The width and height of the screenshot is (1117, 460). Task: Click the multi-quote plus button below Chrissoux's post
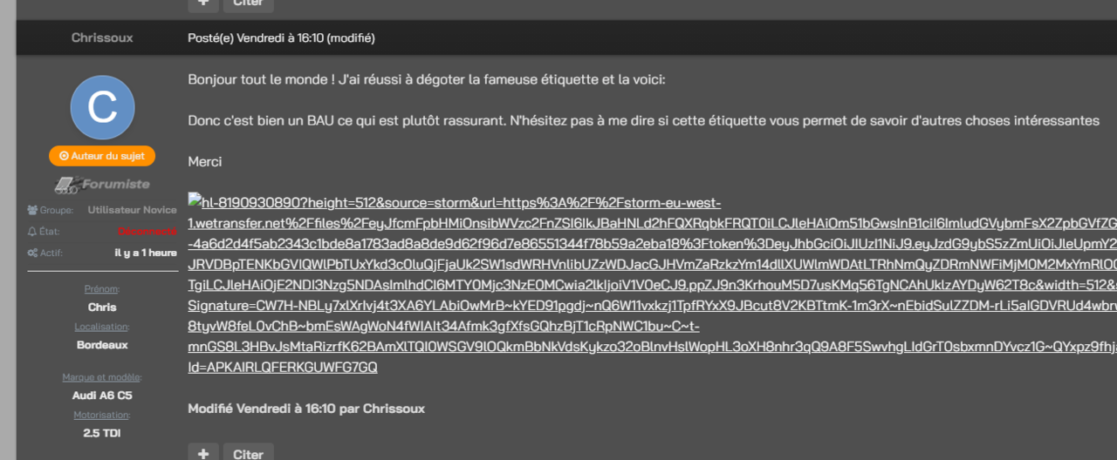coord(203,453)
